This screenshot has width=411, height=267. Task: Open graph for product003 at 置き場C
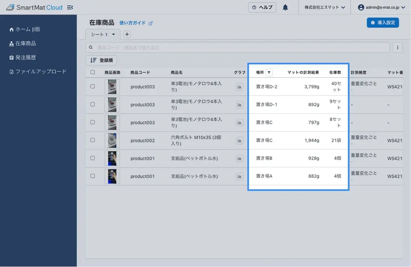[x=239, y=123]
